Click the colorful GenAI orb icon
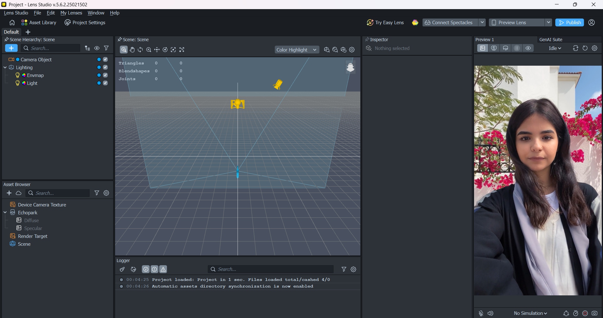Image resolution: width=603 pixels, height=318 pixels. click(x=415, y=23)
